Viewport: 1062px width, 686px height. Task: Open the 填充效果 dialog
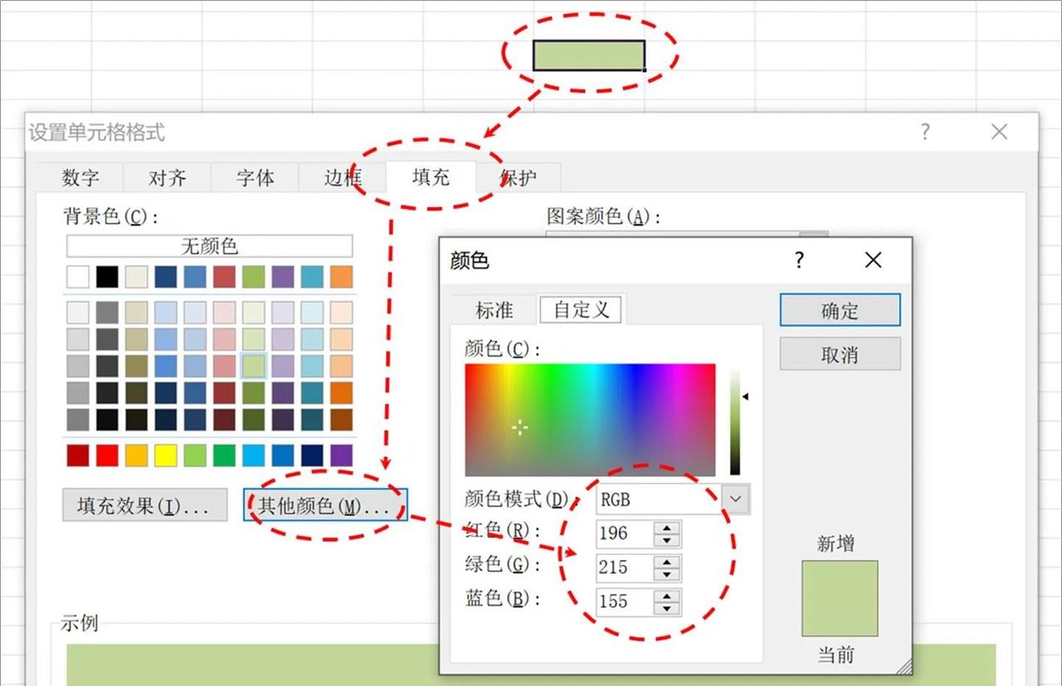click(x=144, y=504)
